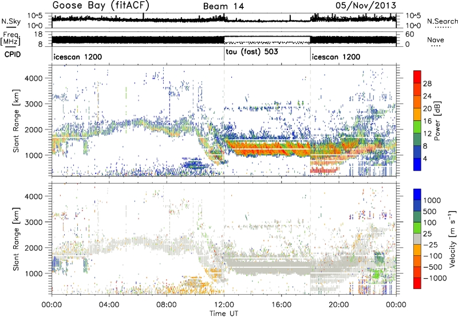This screenshot has width=458, height=317.
Task: Click the 'Slant Range [km]' label of velocity panel
Action: [16, 239]
